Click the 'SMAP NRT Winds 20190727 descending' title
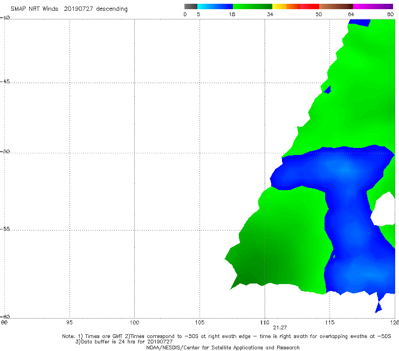 [69, 9]
